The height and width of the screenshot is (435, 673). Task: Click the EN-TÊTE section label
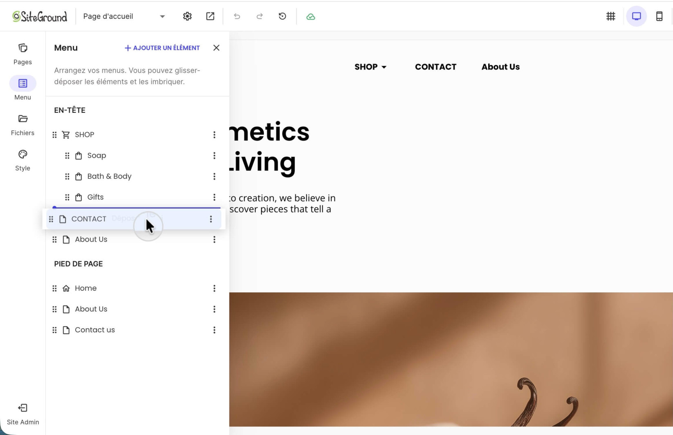tap(70, 110)
